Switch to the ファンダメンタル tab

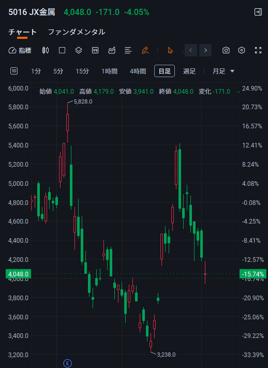77,32
